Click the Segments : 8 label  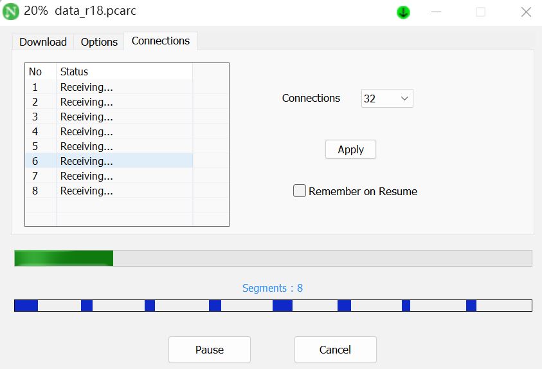(273, 288)
